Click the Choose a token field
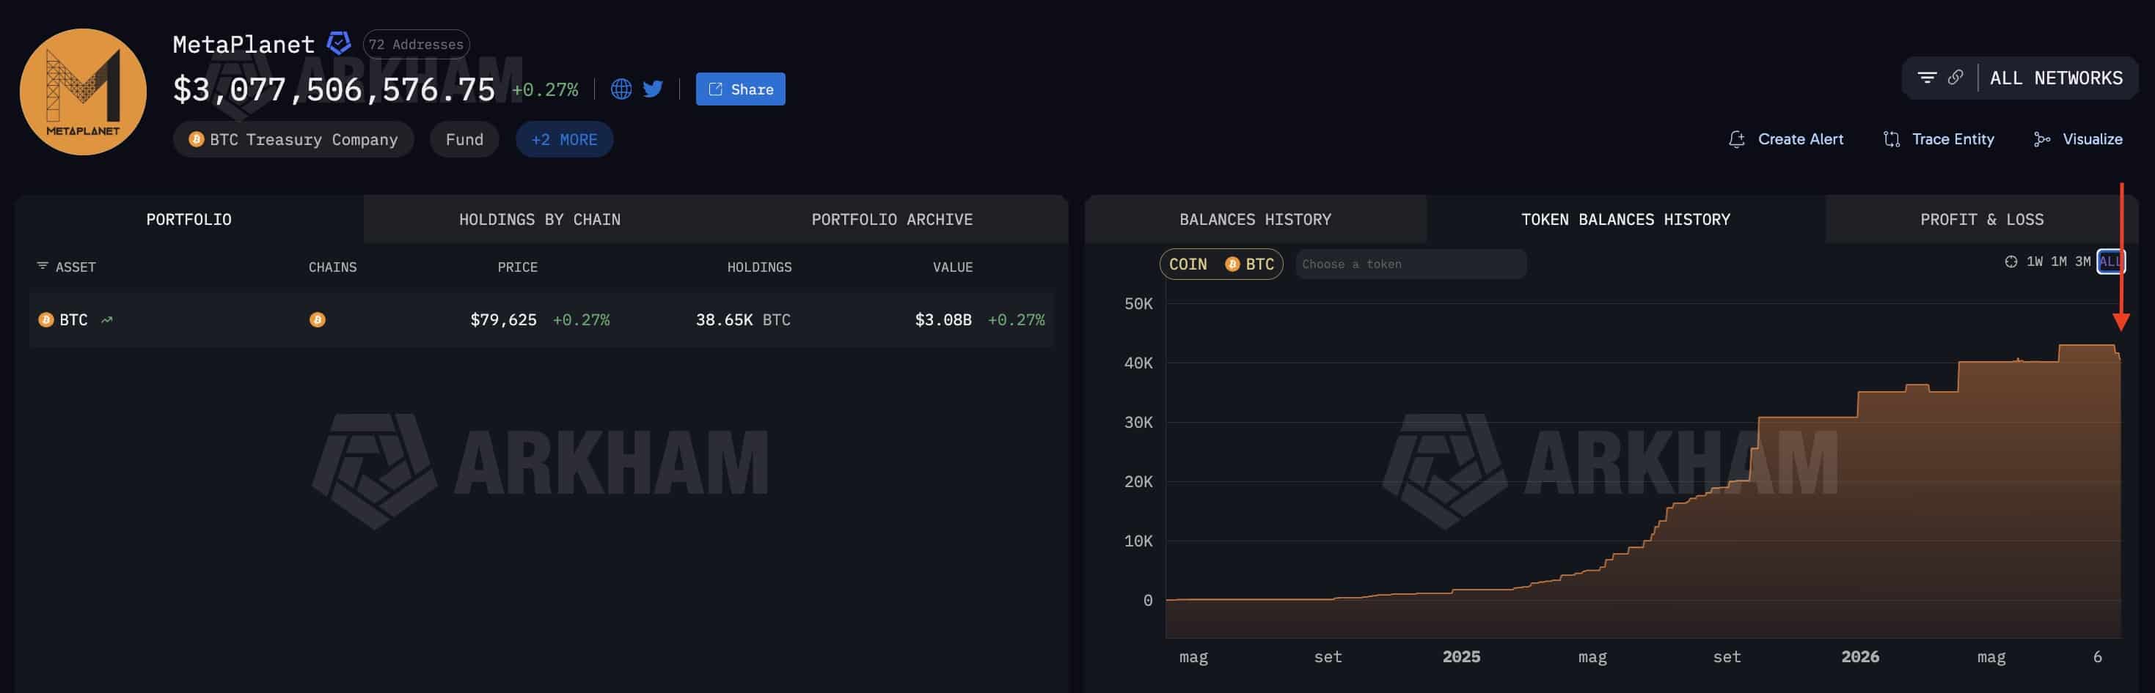The image size is (2155, 693). [x=1411, y=264]
